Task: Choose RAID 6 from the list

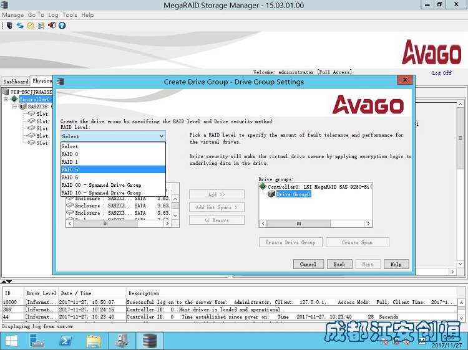Action: [x=113, y=177]
